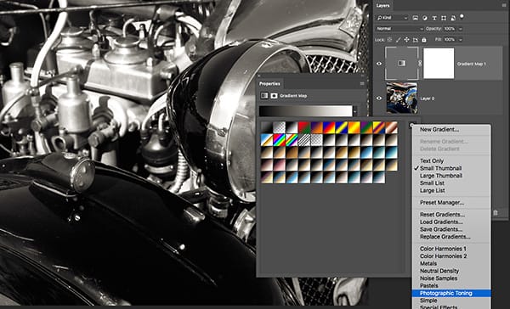Select the Gradient Map 1 adjustment thumbnail
The height and width of the screenshot is (309, 510).
coord(402,64)
